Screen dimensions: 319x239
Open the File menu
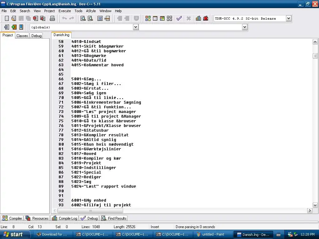pos(4,11)
